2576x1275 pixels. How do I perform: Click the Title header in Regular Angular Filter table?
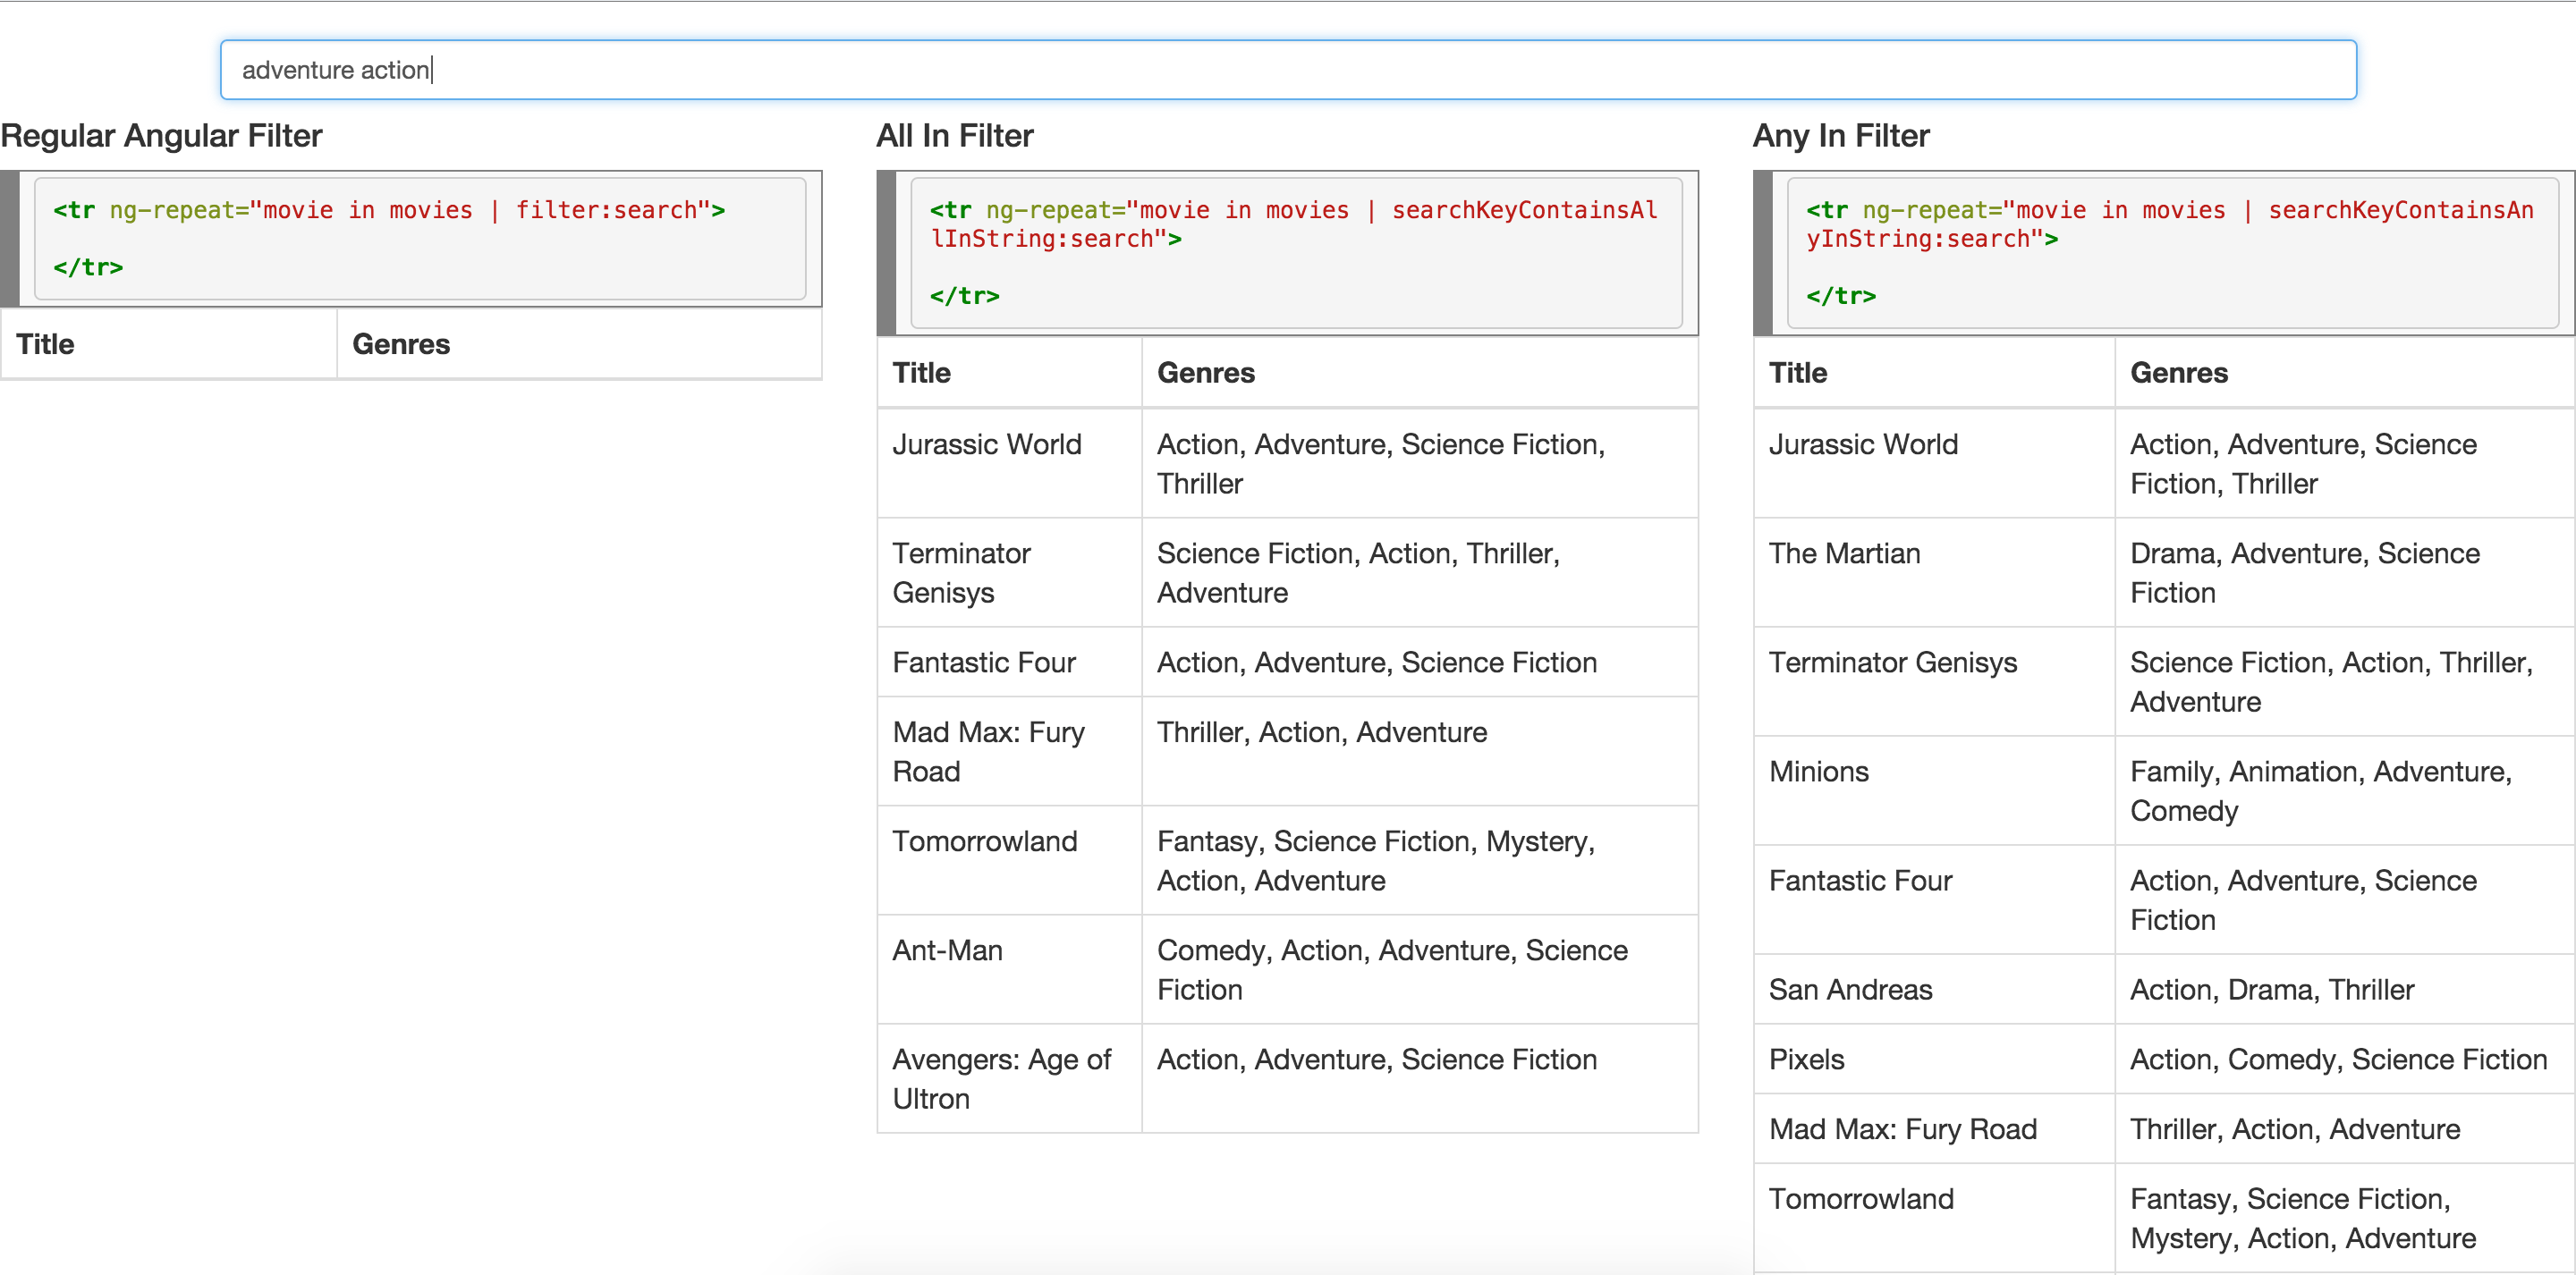45,344
